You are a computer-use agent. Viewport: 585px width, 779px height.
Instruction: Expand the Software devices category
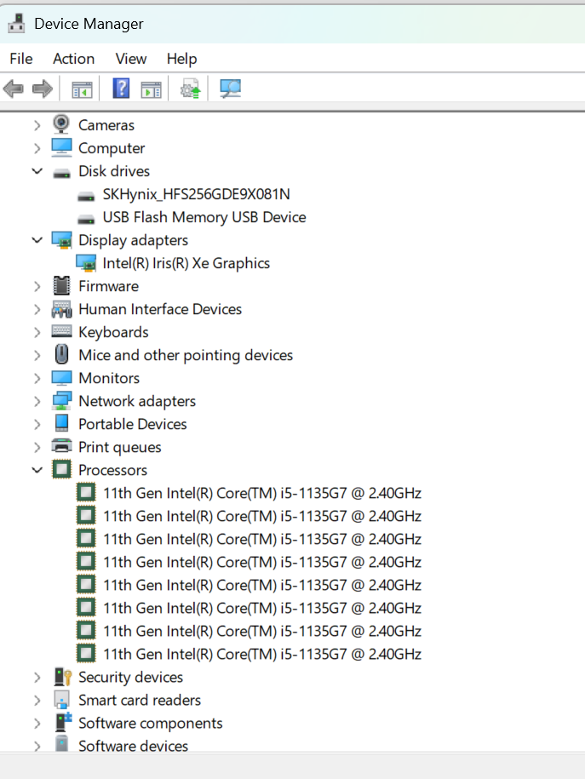[x=37, y=746]
